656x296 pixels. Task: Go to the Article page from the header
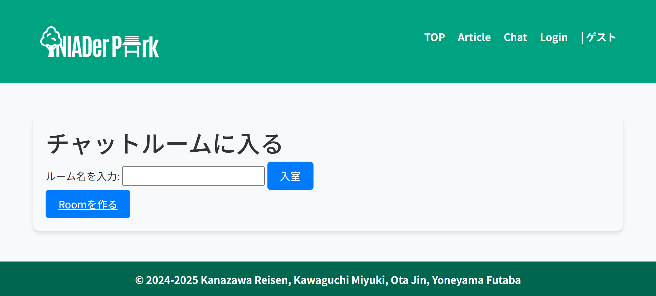tap(474, 37)
